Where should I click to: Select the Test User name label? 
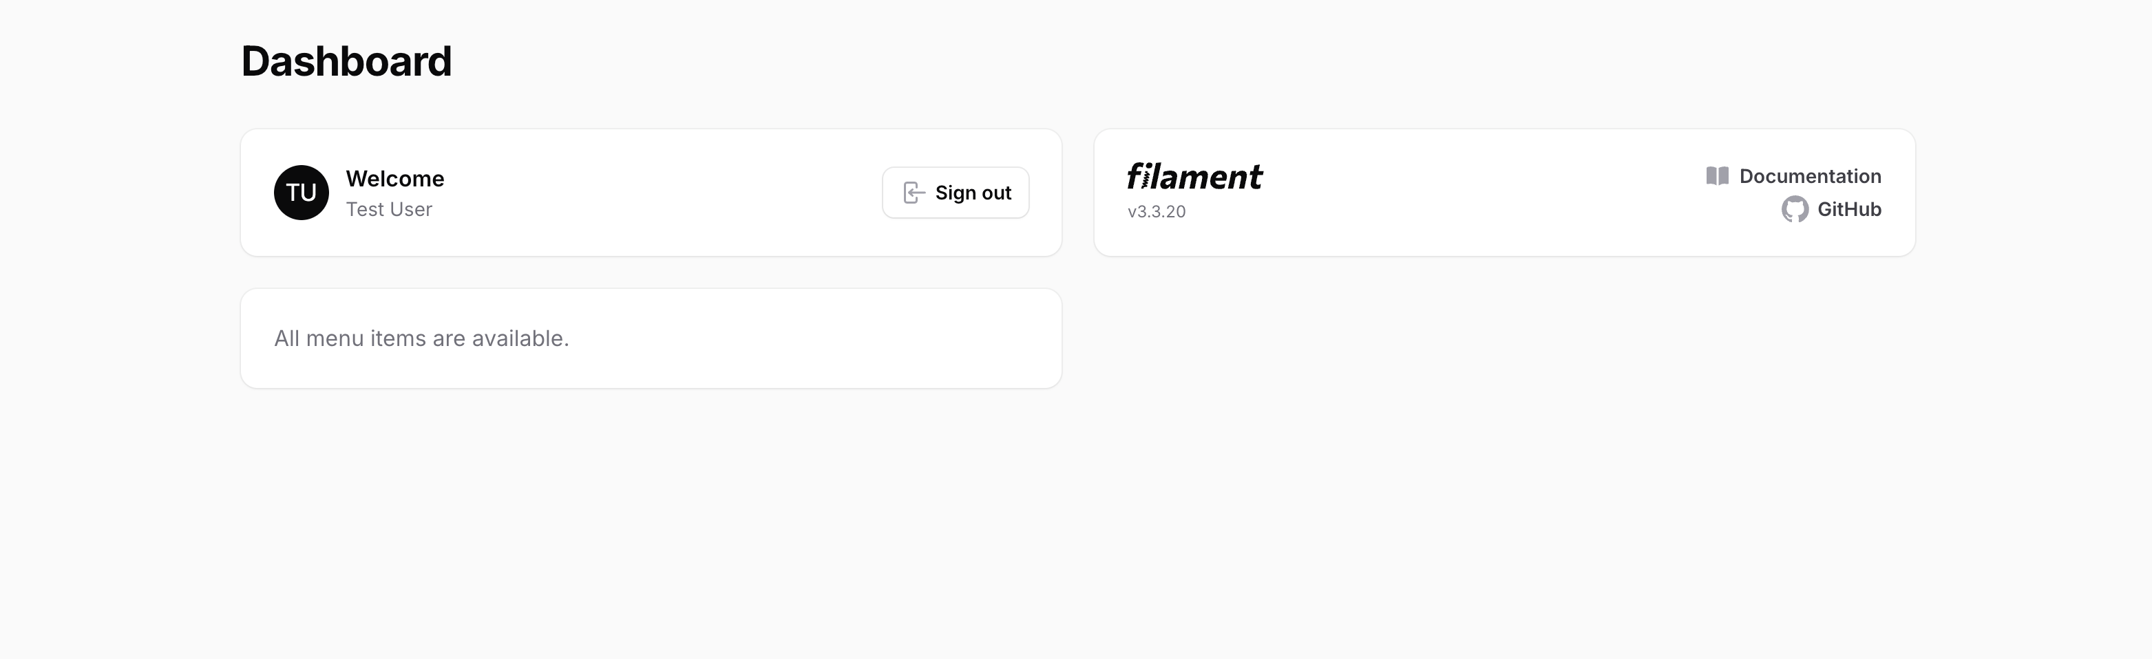pyautogui.click(x=388, y=210)
